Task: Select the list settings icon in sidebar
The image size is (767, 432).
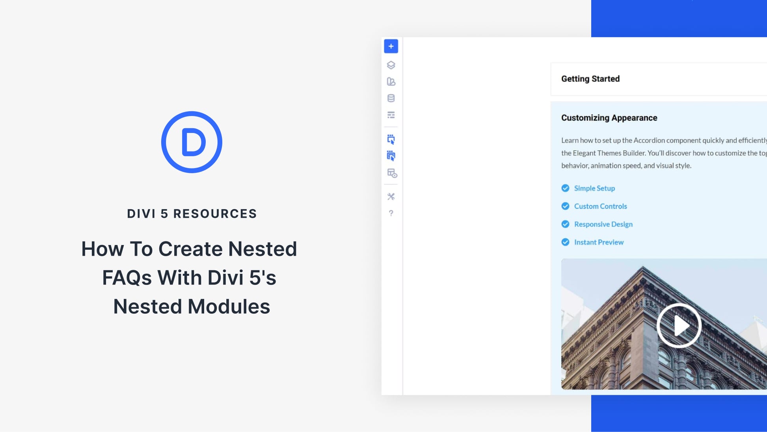Action: 391,115
